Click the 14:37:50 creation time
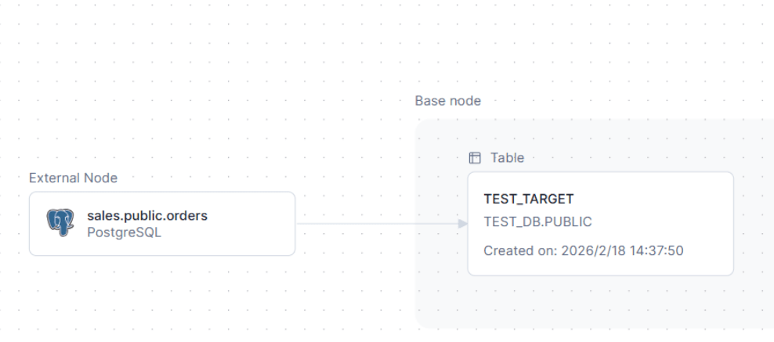 pos(658,251)
